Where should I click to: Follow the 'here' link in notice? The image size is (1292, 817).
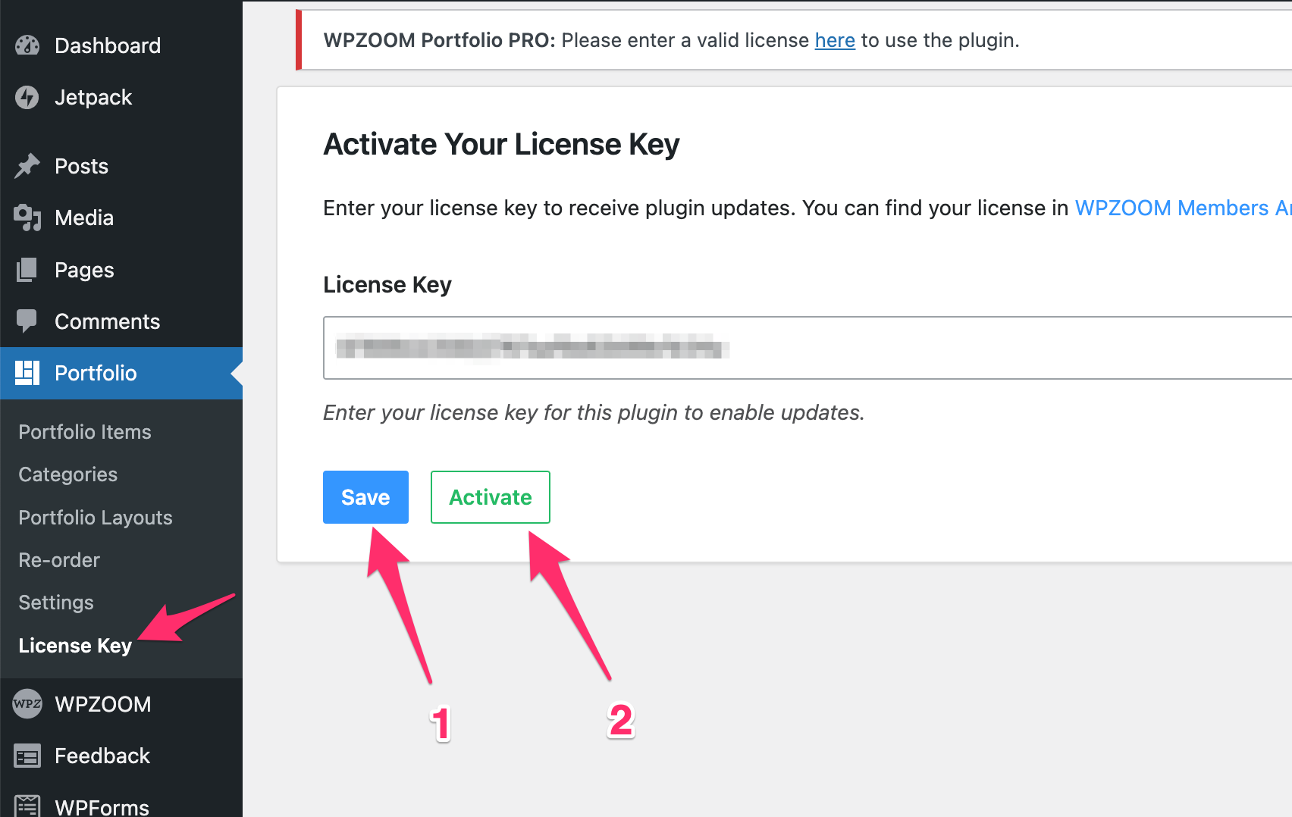tap(835, 40)
